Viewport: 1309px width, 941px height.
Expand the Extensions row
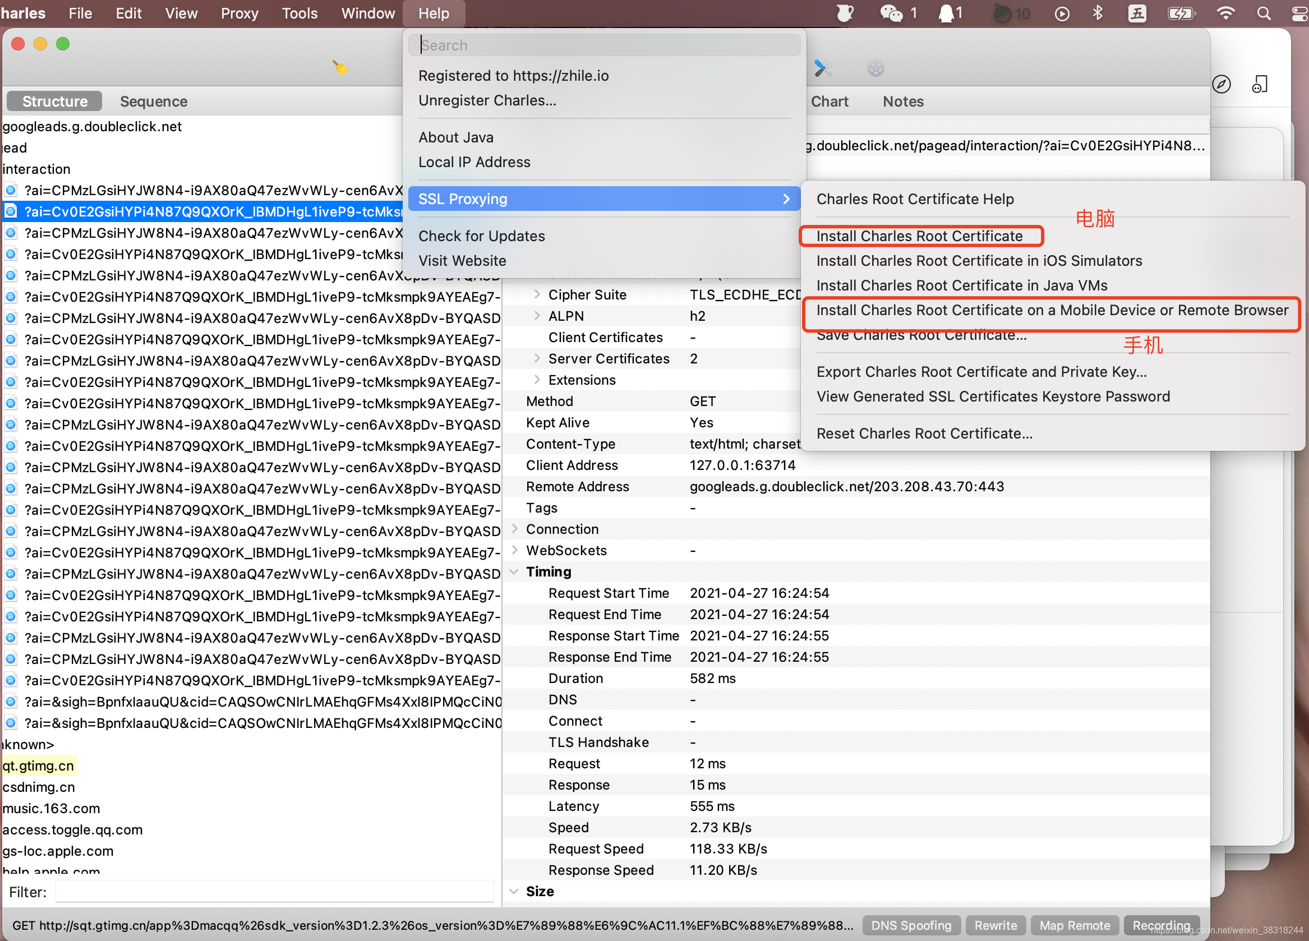pyautogui.click(x=537, y=380)
